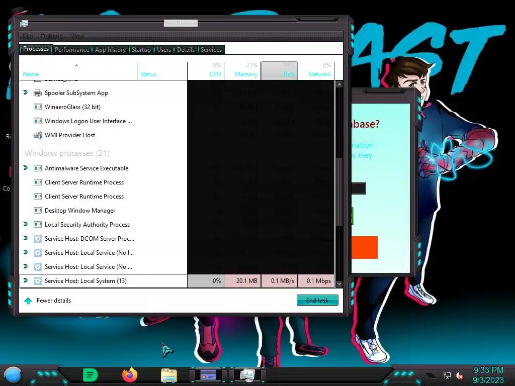The width and height of the screenshot is (515, 386).
Task: Click the scrollbar down arrow
Action: pyautogui.click(x=339, y=284)
